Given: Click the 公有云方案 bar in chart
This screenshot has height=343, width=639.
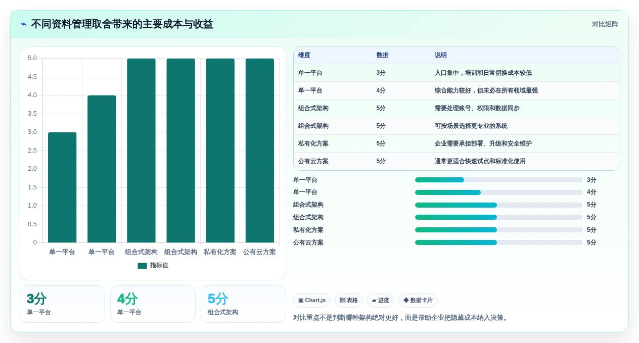Looking at the screenshot, I should [259, 151].
